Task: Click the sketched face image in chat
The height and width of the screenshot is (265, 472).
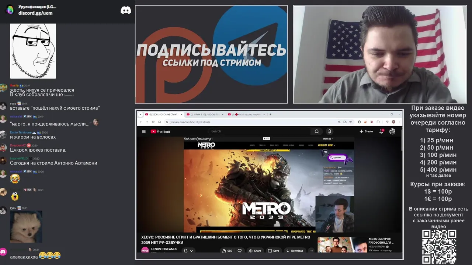Action: click(33, 51)
